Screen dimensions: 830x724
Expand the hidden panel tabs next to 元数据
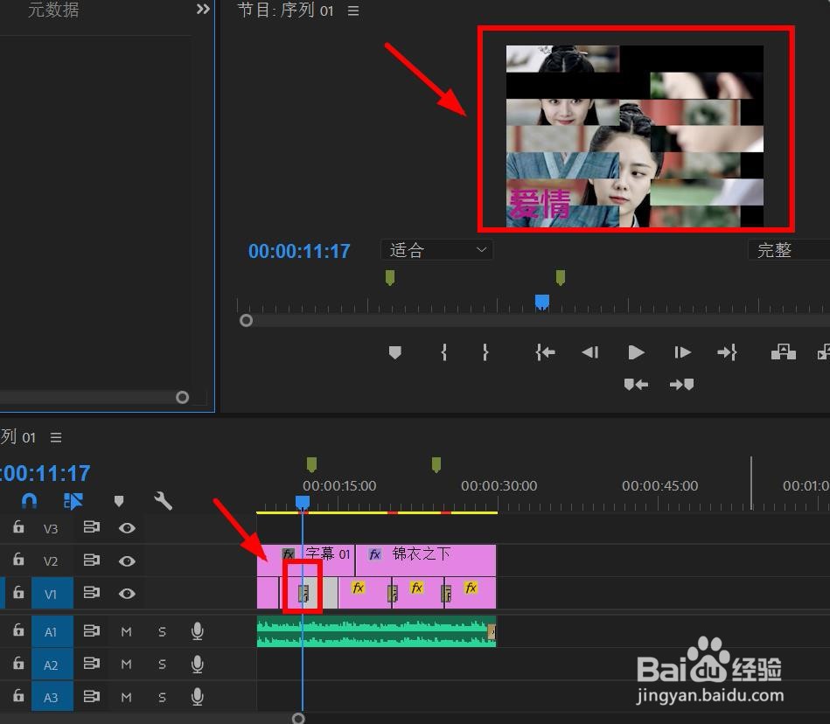tap(203, 9)
